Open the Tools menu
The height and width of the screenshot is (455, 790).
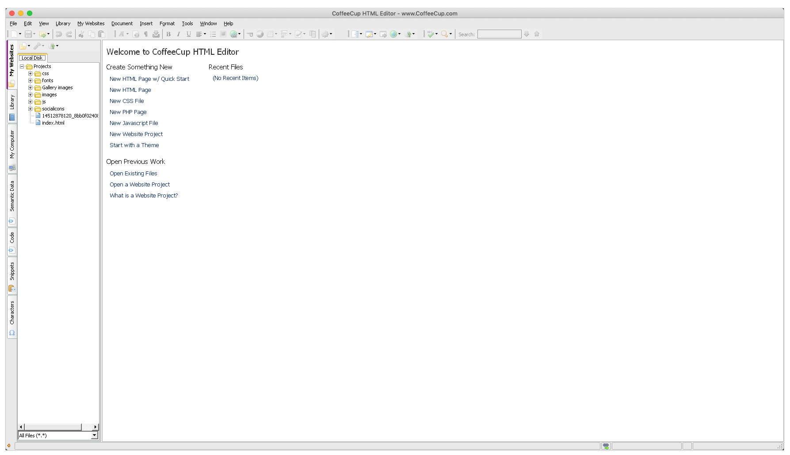click(x=187, y=23)
